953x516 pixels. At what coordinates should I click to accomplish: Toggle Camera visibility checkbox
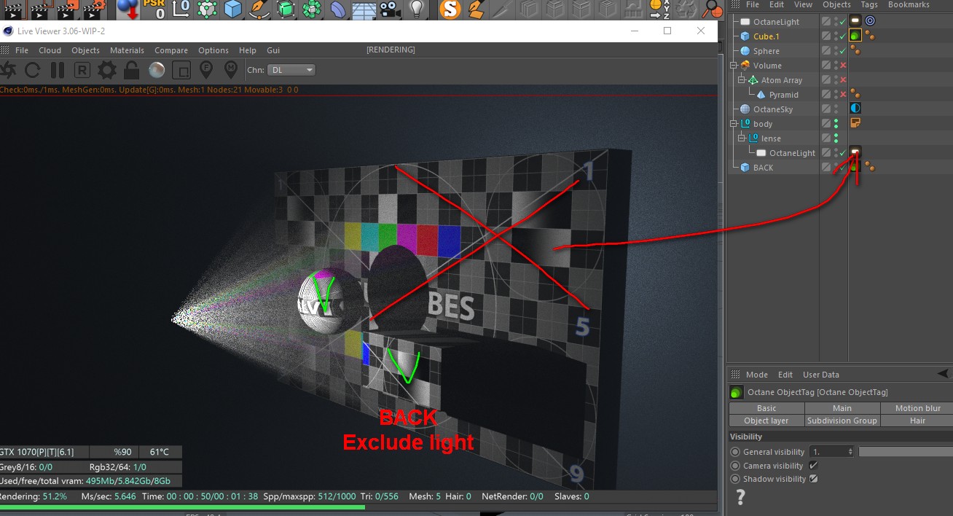[813, 466]
